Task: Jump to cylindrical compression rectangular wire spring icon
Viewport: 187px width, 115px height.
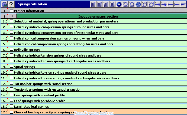Action: (x=100, y=4)
